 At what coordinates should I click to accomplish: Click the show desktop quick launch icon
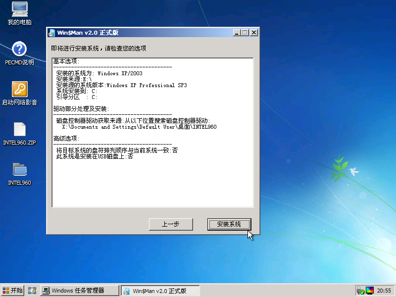pos(32,291)
